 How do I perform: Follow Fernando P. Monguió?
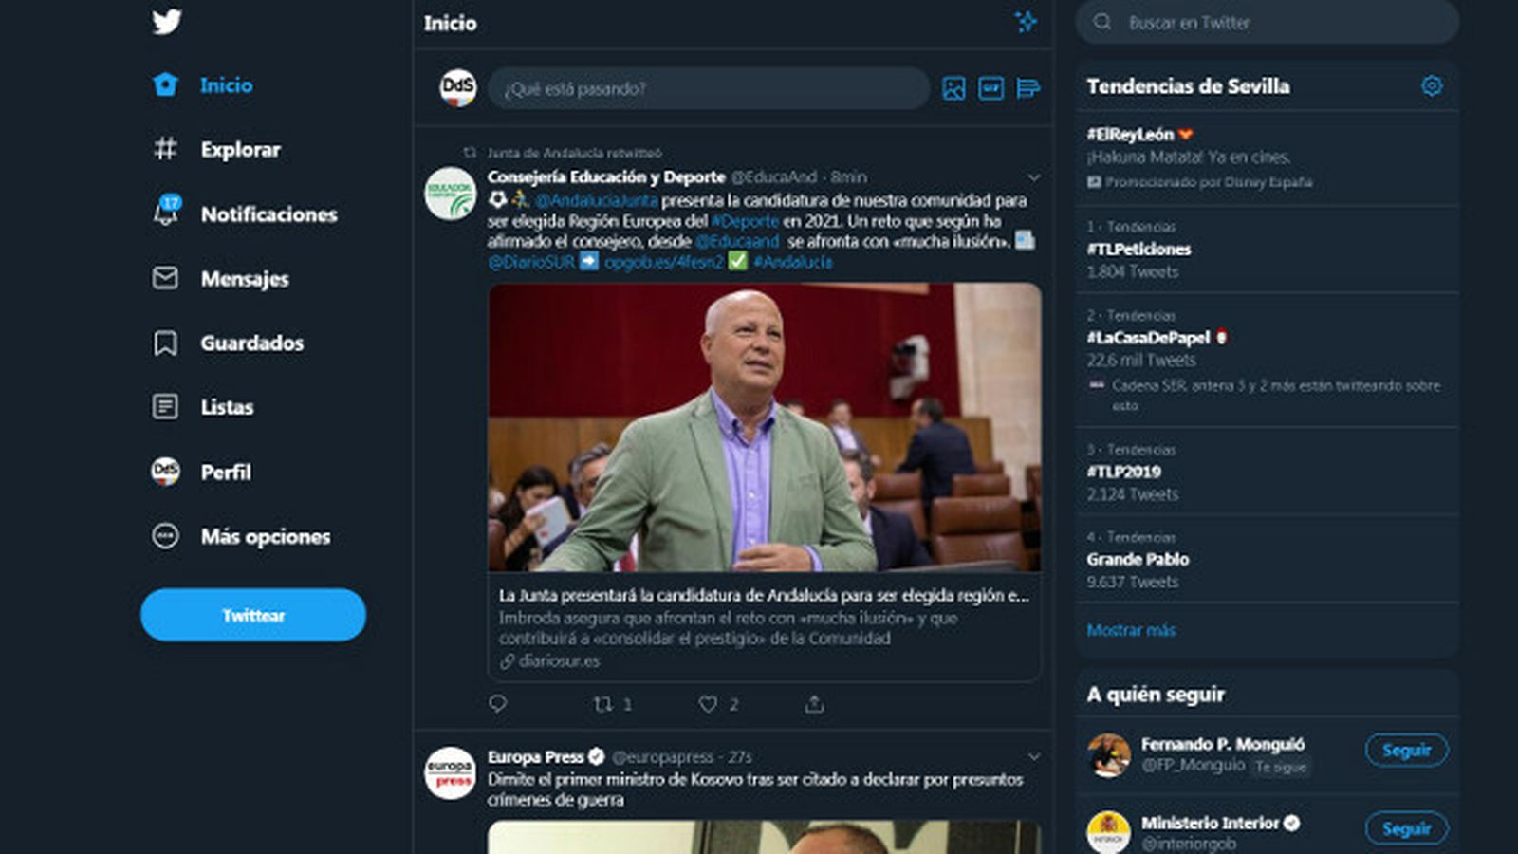(x=1408, y=750)
